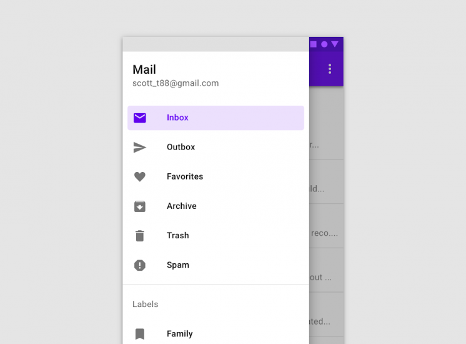Open the Archive folder label
The width and height of the screenshot is (466, 344).
coord(182,206)
